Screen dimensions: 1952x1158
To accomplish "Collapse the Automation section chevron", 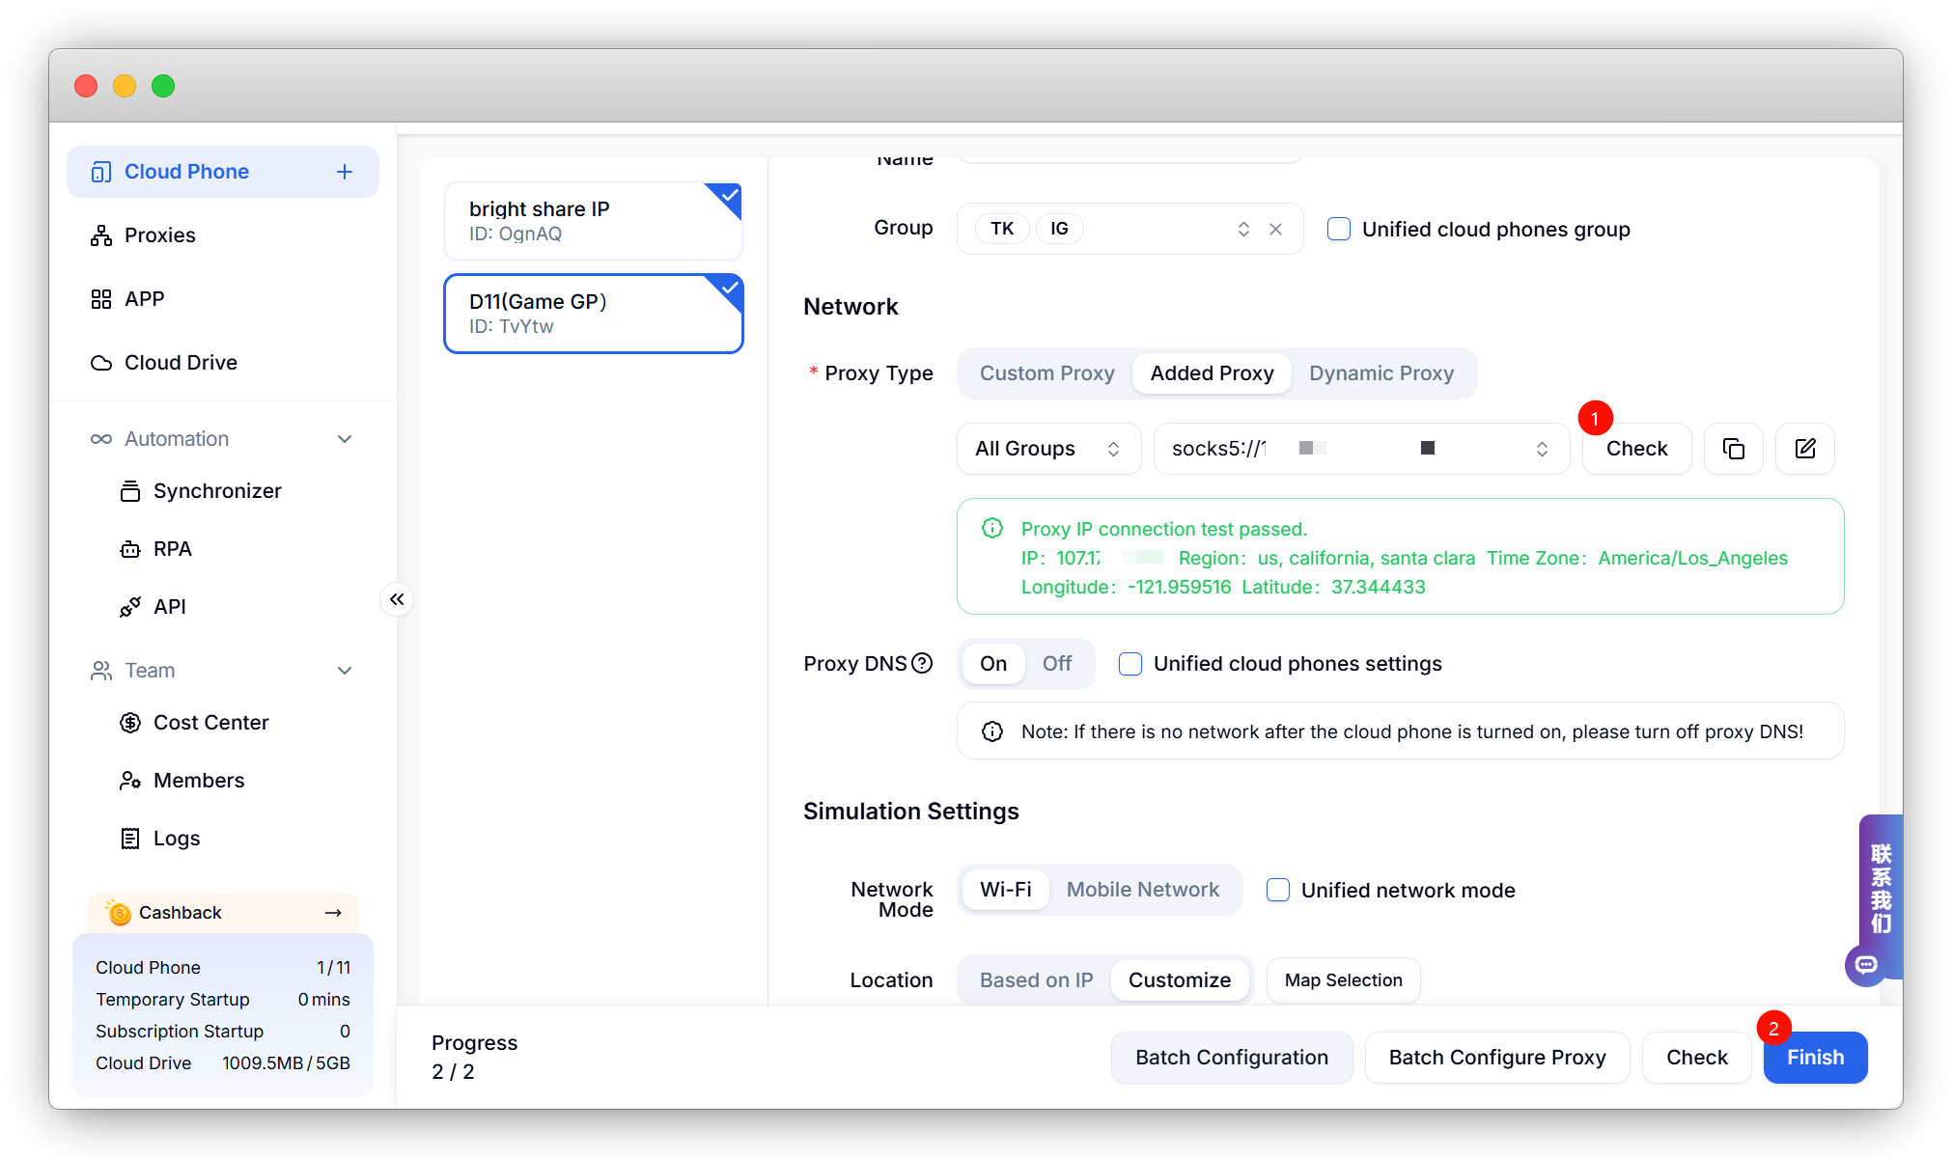I will [x=345, y=439].
